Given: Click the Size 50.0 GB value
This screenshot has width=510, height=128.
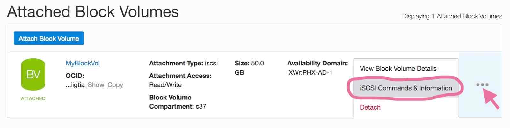Looking at the screenshot, I should pos(249,68).
